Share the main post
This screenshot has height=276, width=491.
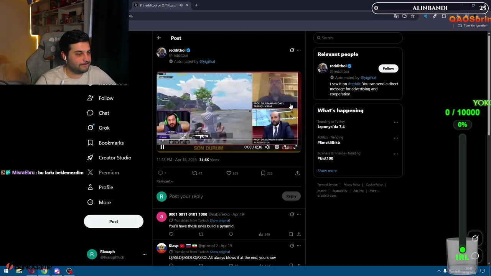click(297, 173)
